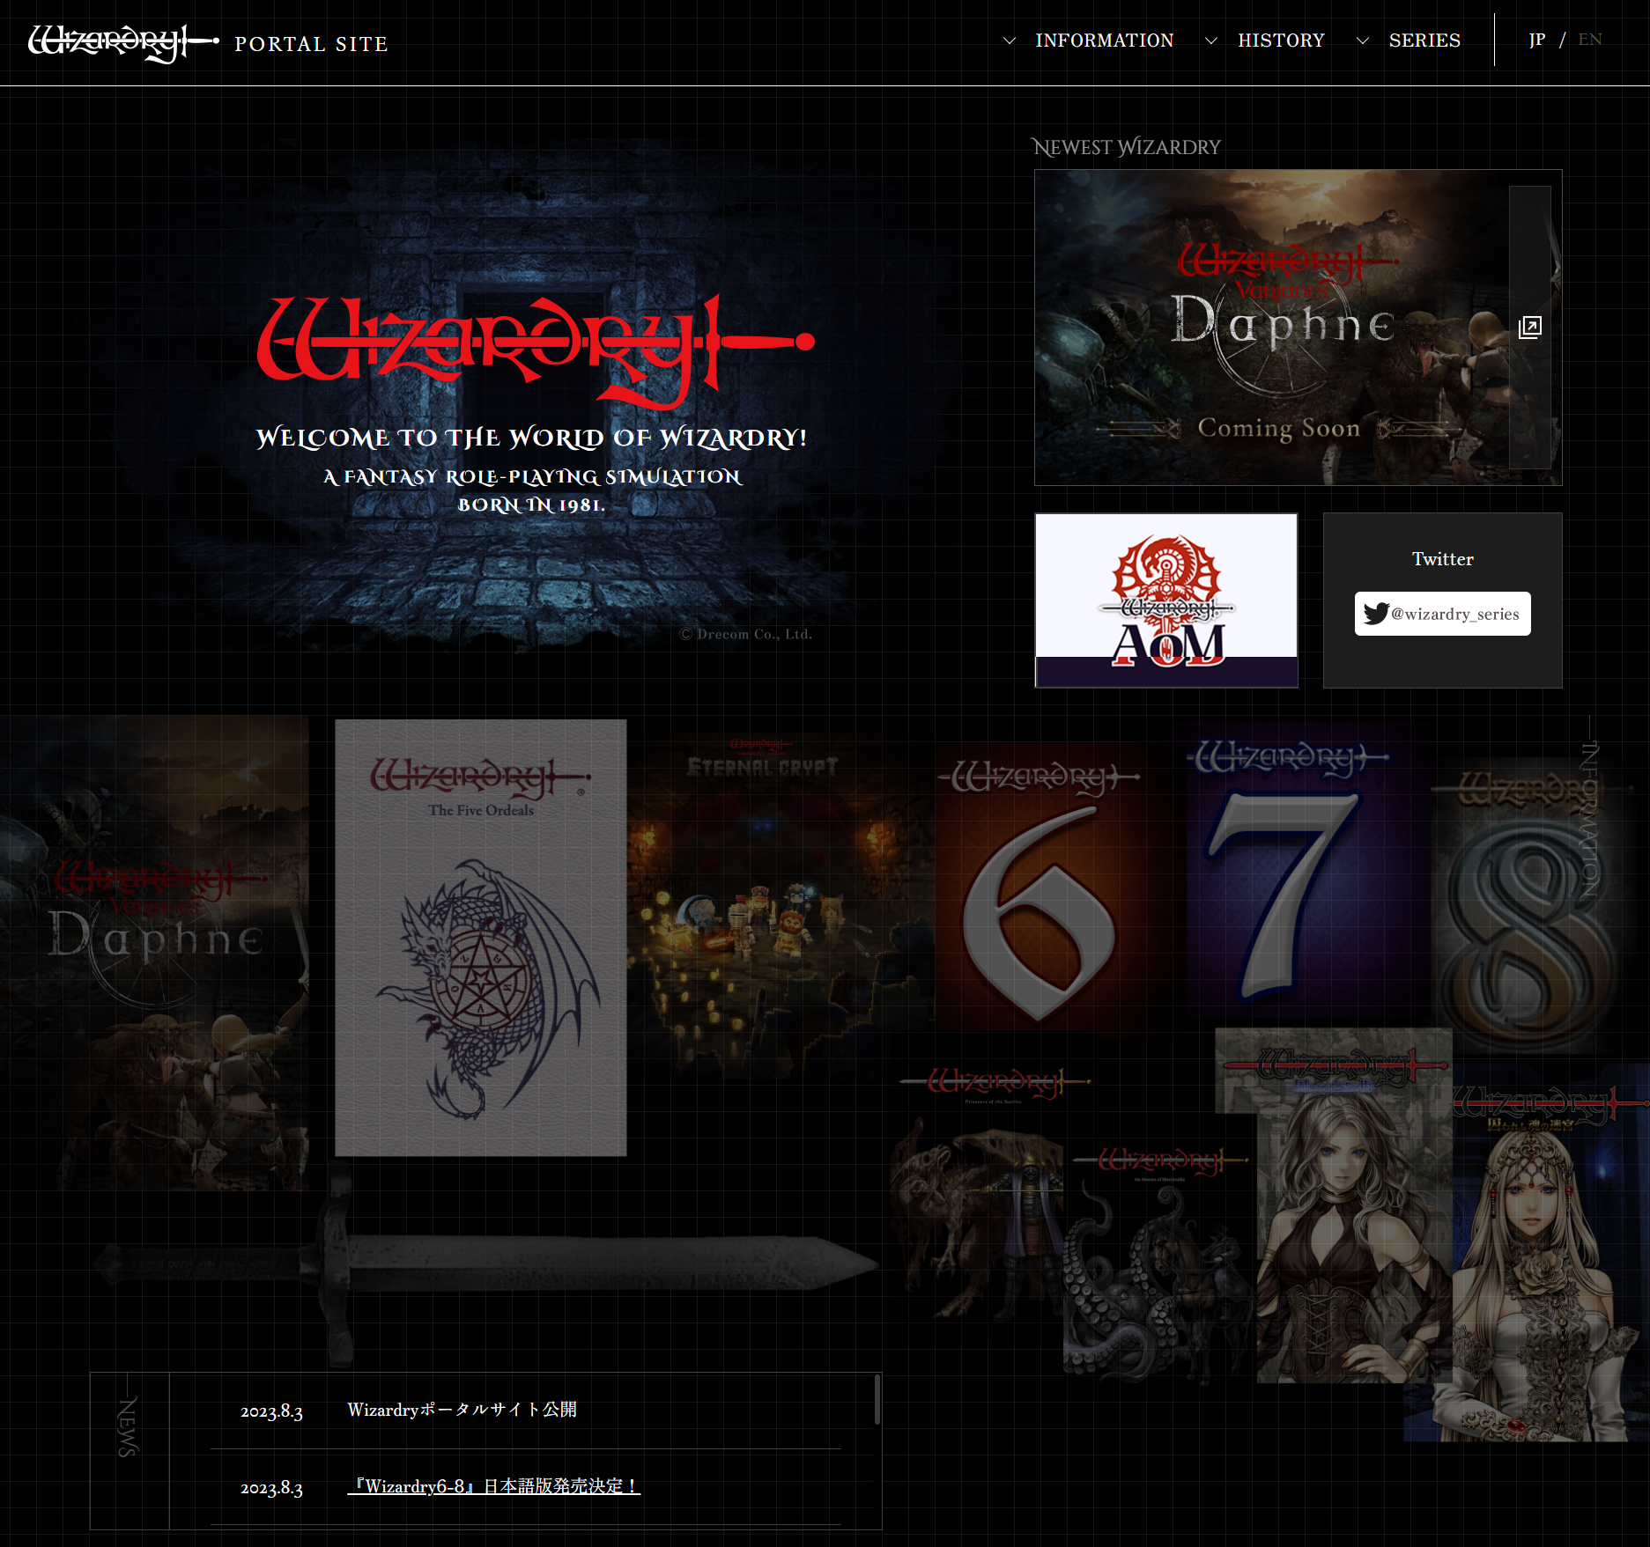Click the Twitter bird icon
1650x1547 pixels.
click(x=1374, y=614)
